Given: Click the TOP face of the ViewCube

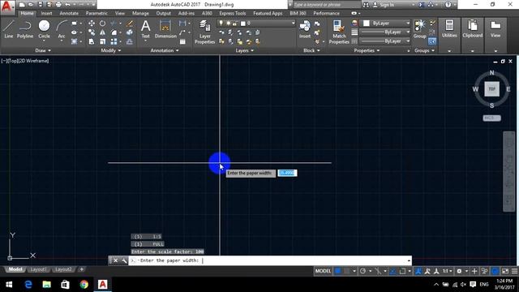Looking at the screenshot, I should 492,89.
